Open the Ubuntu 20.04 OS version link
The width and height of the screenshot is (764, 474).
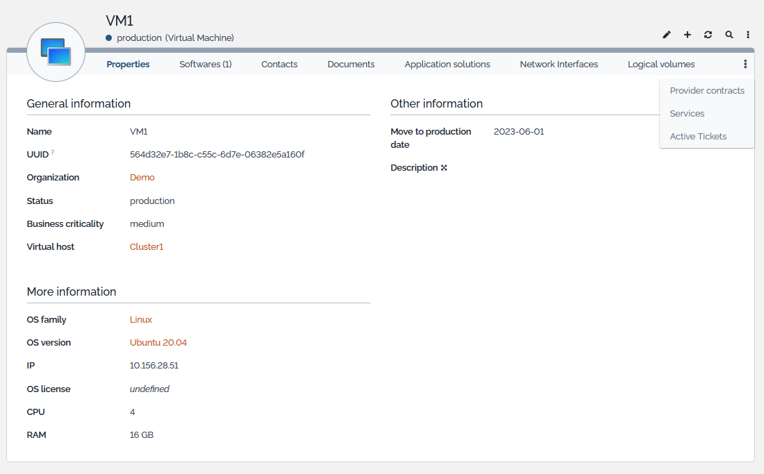point(158,343)
